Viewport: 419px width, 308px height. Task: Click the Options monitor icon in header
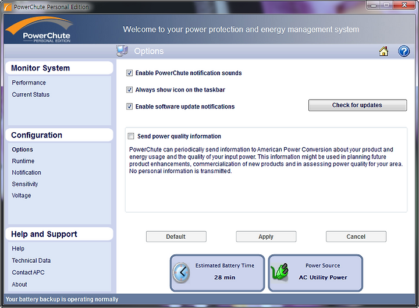point(122,51)
